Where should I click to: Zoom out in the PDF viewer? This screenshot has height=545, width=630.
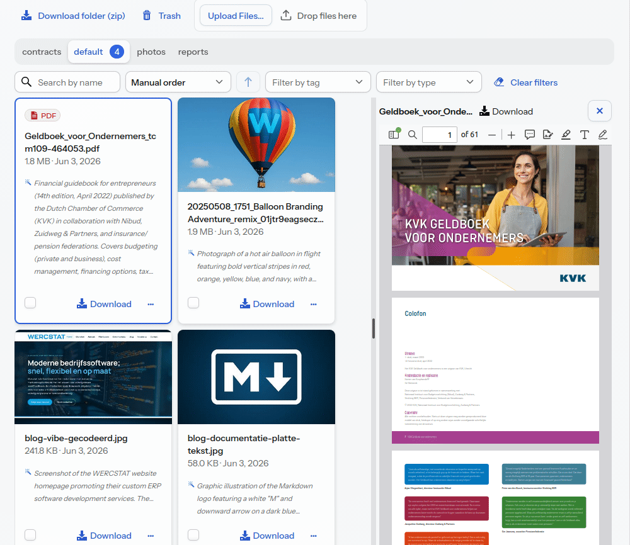pos(492,135)
